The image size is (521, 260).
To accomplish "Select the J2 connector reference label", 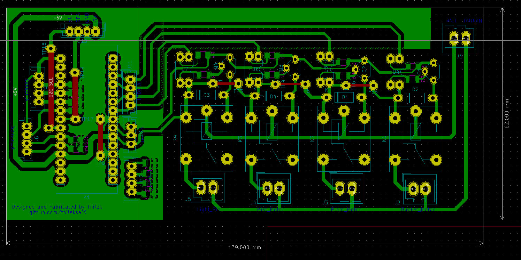I will (397, 202).
